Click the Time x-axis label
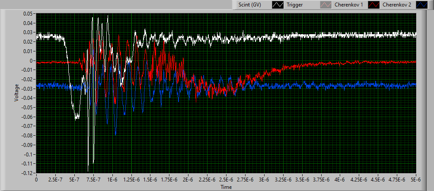The image size is (434, 191). (226, 187)
